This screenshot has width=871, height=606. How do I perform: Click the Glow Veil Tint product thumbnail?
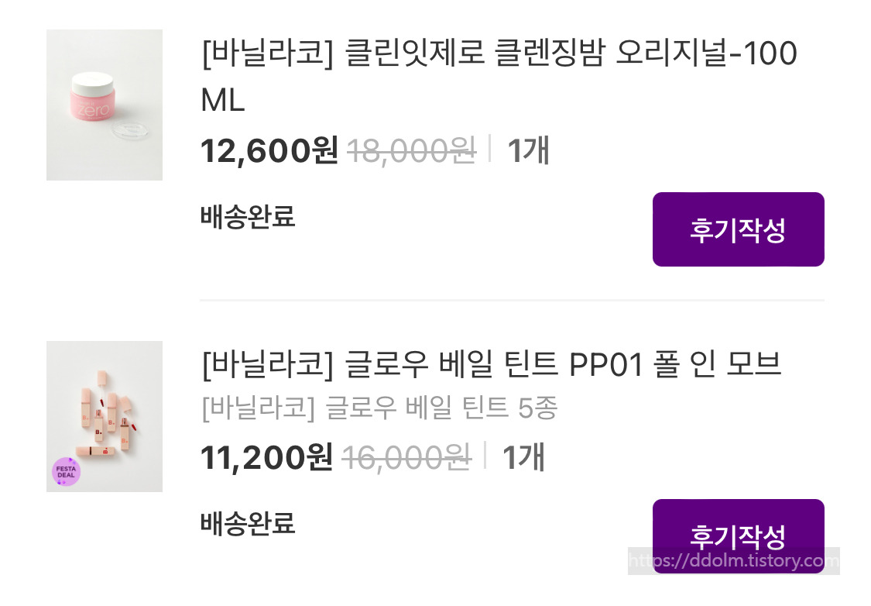(x=105, y=416)
